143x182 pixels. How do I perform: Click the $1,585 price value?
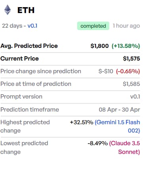[x=132, y=84]
